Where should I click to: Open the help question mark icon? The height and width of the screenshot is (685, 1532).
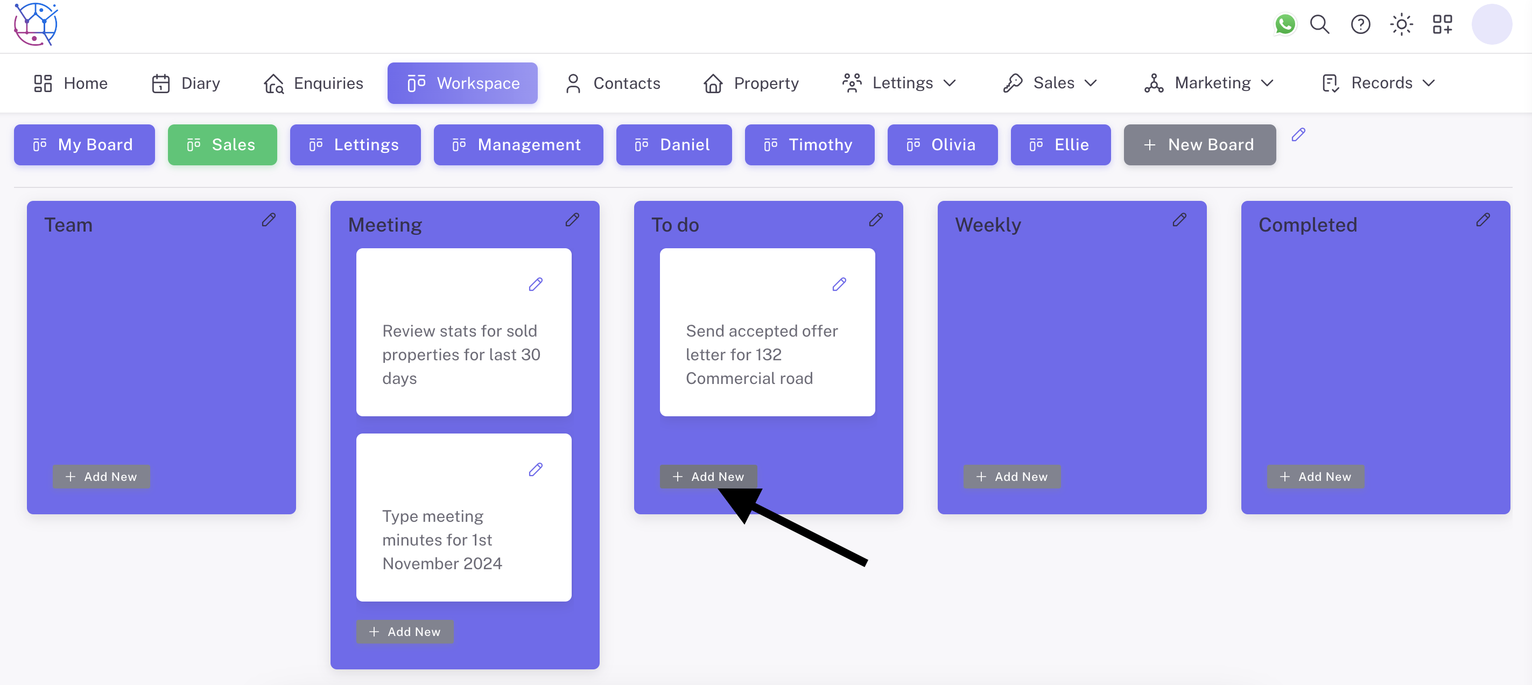click(1360, 24)
